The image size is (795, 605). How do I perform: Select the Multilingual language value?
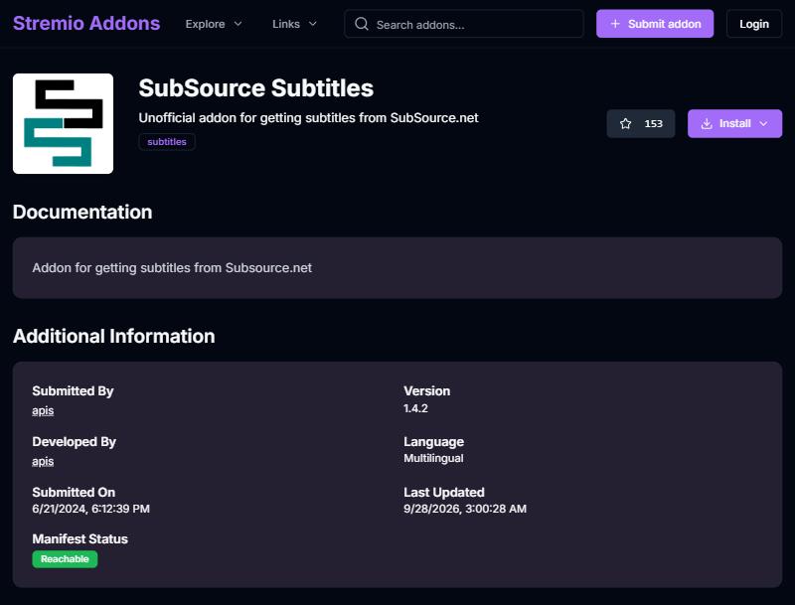click(433, 458)
